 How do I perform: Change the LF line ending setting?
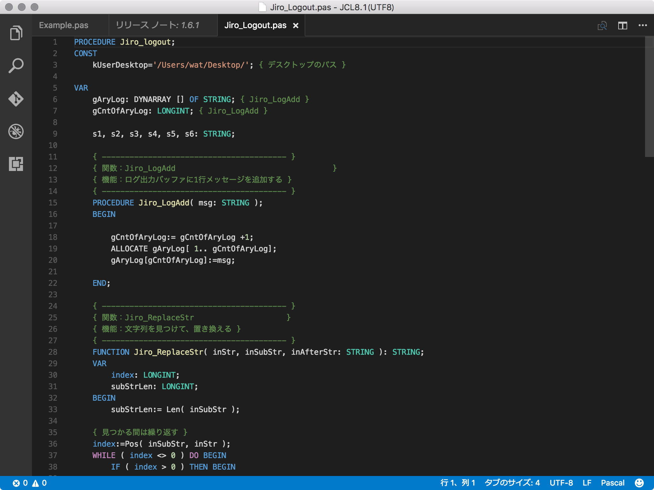pos(587,483)
